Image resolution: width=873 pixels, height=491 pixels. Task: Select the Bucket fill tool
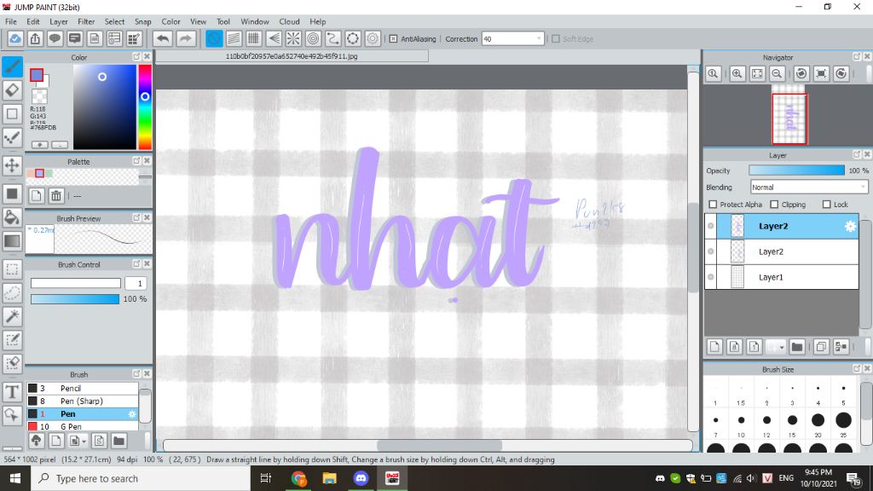[x=12, y=217]
